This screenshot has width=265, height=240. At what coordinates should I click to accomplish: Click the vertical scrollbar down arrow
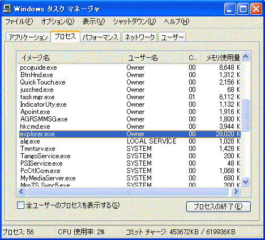(245, 182)
